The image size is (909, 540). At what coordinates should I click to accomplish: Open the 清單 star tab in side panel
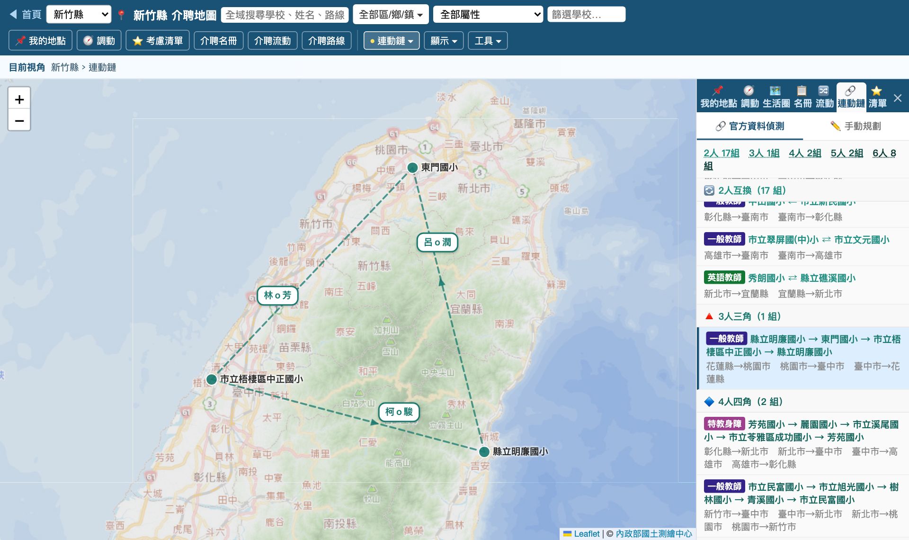(x=877, y=97)
